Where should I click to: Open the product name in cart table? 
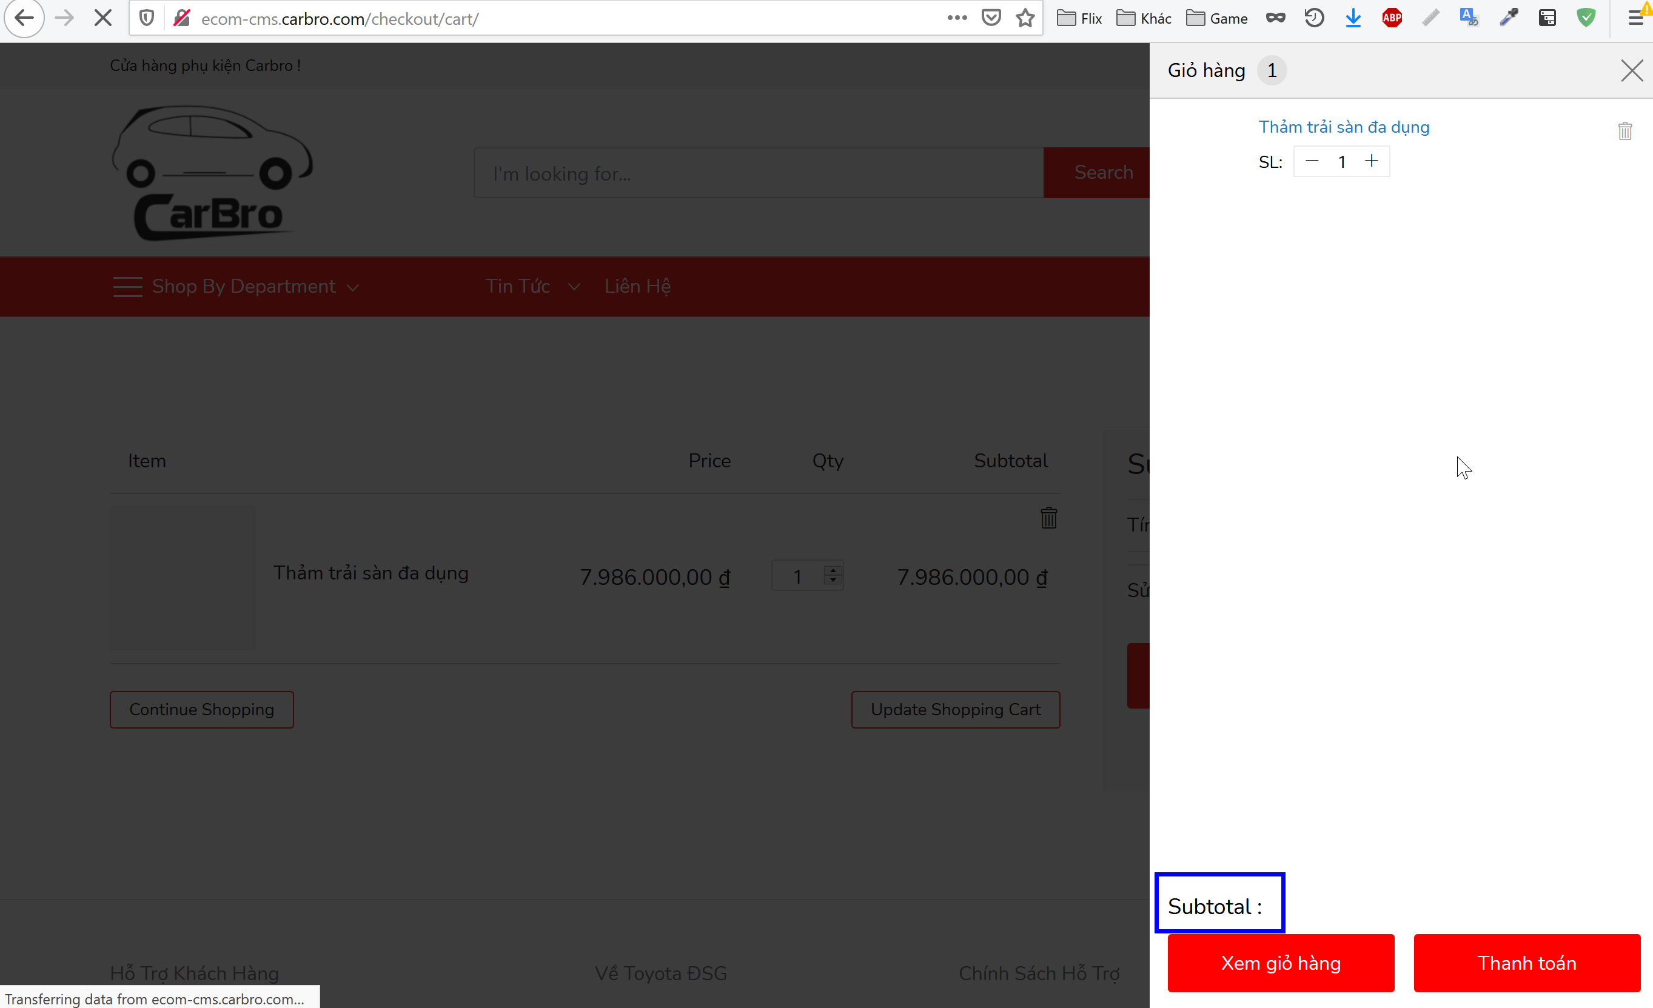pyautogui.click(x=370, y=573)
